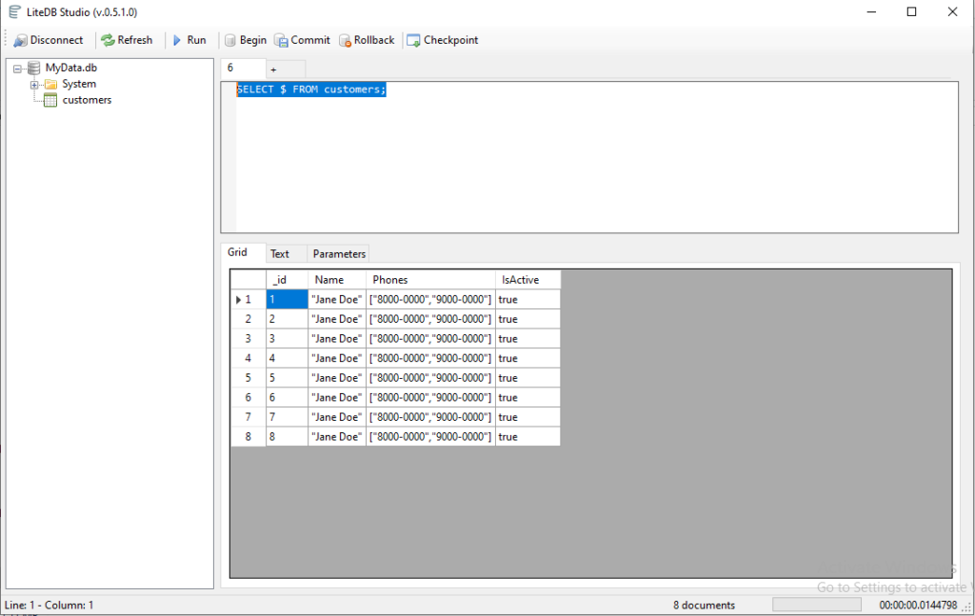Select the System folder in tree
The image size is (975, 616).
point(79,84)
